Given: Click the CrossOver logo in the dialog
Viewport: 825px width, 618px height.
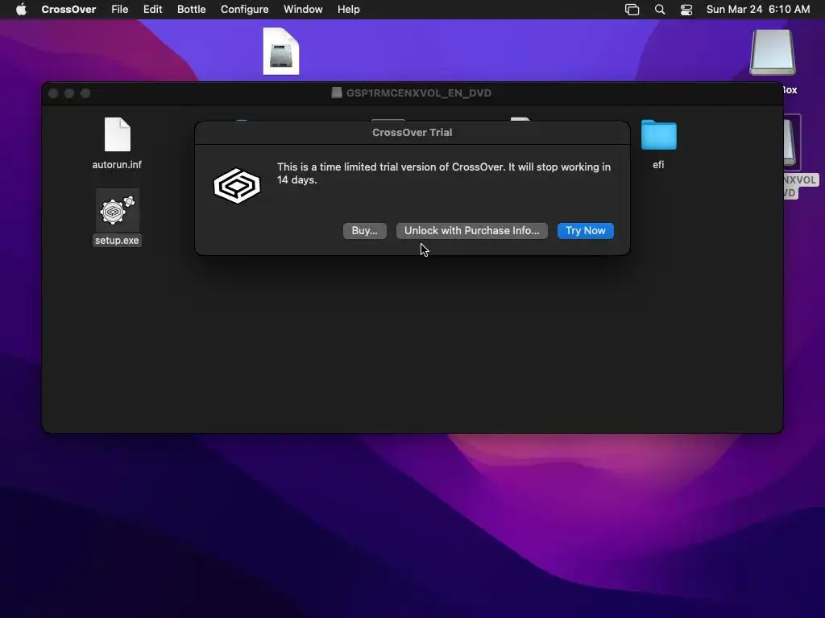Looking at the screenshot, I should coord(237,186).
